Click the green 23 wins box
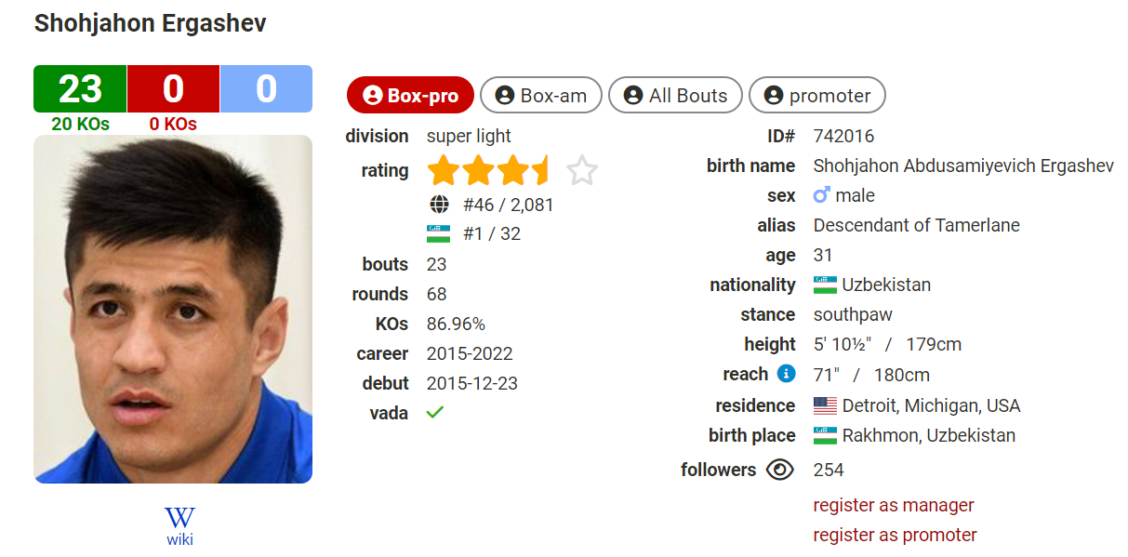This screenshot has width=1128, height=557. (x=80, y=89)
